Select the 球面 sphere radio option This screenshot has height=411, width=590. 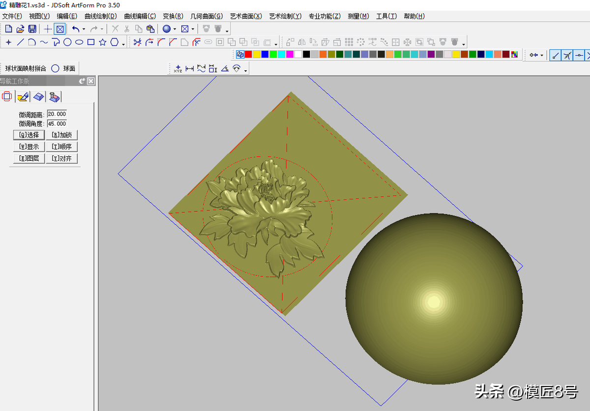(63, 69)
